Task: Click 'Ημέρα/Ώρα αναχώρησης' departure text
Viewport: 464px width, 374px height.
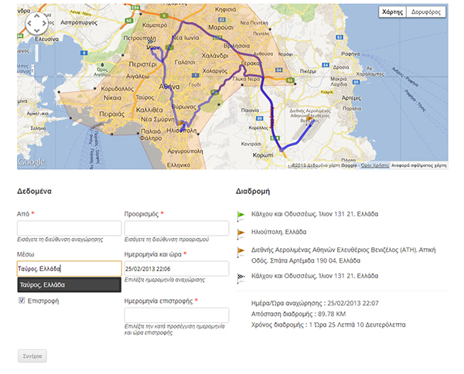Action: 315,304
